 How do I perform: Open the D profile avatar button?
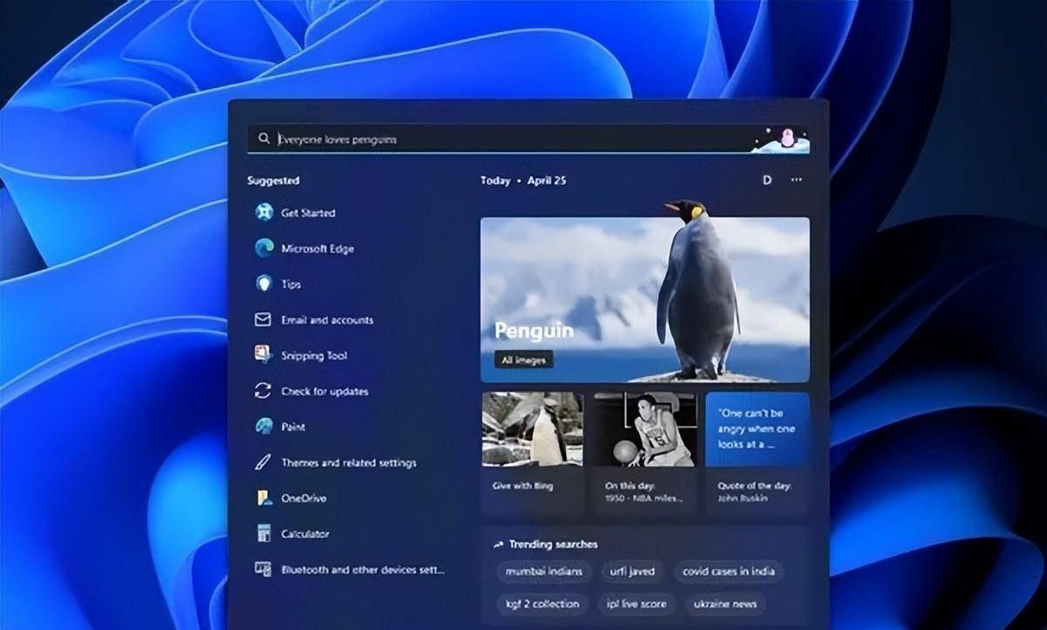[x=767, y=180]
